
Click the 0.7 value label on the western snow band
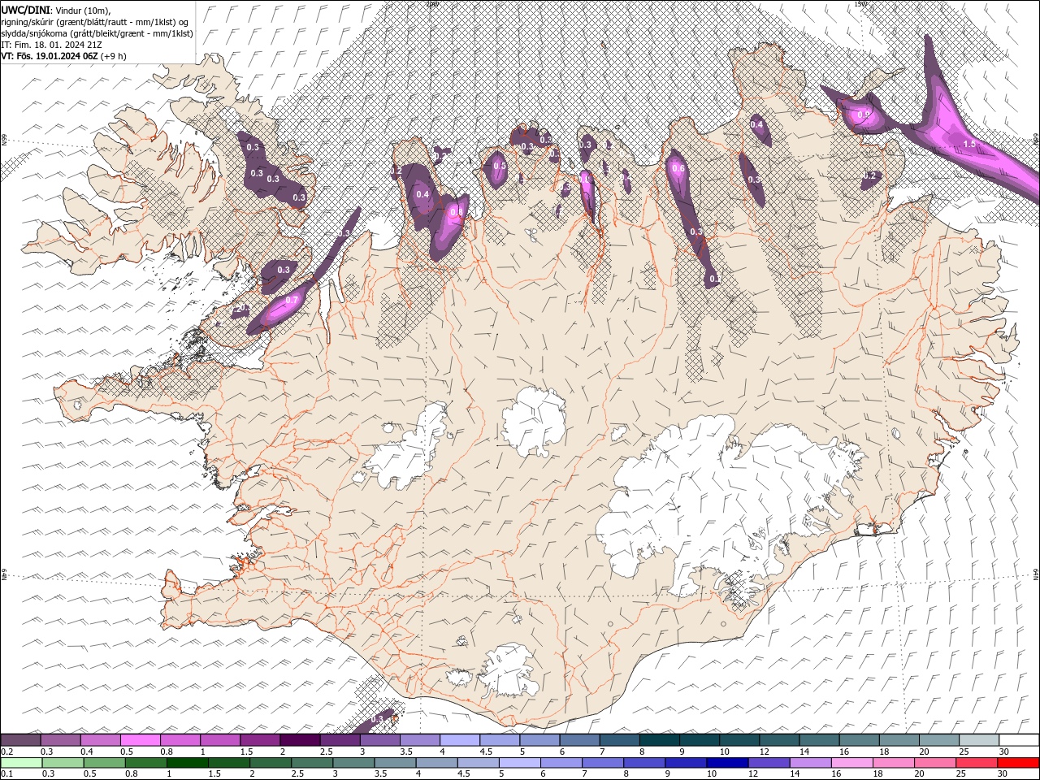[292, 300]
